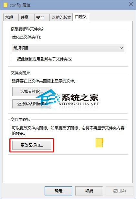Click the 还原默认图标(R) button
Viewport: 136px width, 199px height.
[x=32, y=104]
